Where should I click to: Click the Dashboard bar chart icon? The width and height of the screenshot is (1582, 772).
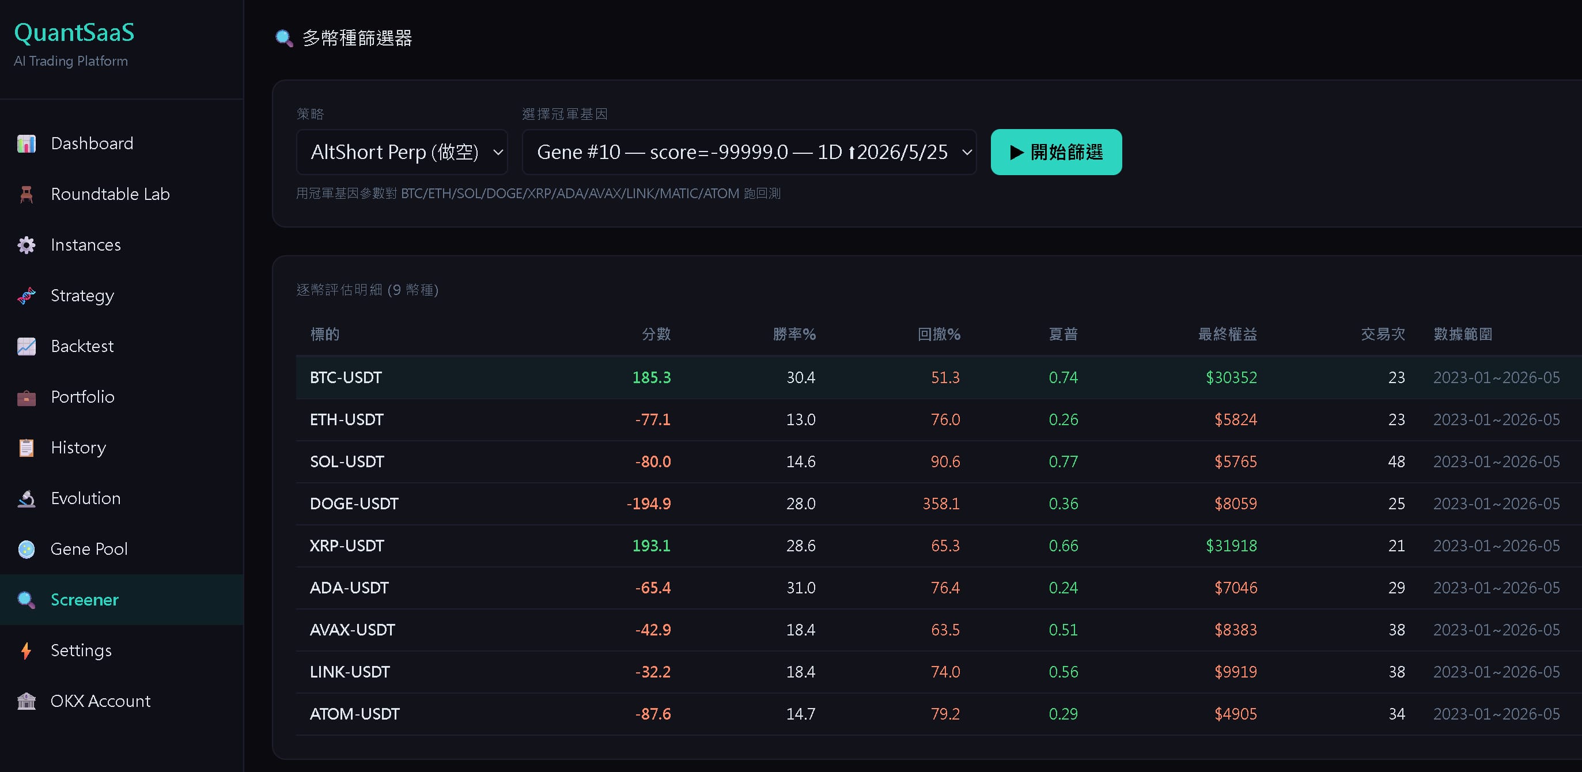(27, 143)
